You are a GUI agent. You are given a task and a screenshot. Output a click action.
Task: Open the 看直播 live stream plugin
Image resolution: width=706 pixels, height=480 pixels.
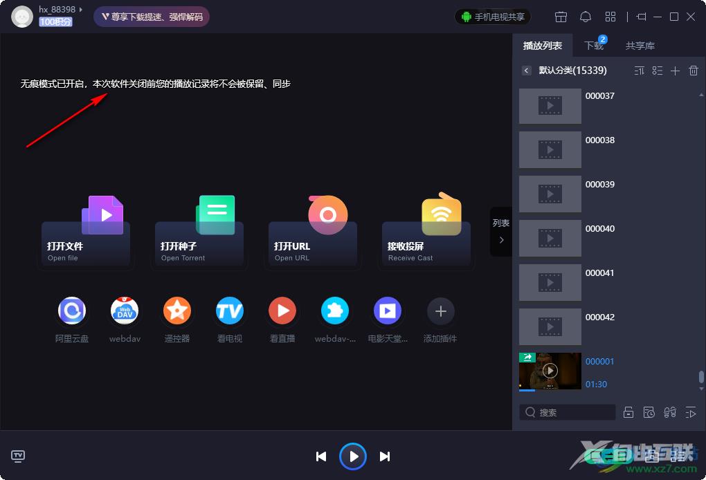282,311
